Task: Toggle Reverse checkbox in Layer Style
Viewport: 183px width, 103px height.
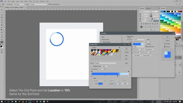Action: tap(146, 44)
